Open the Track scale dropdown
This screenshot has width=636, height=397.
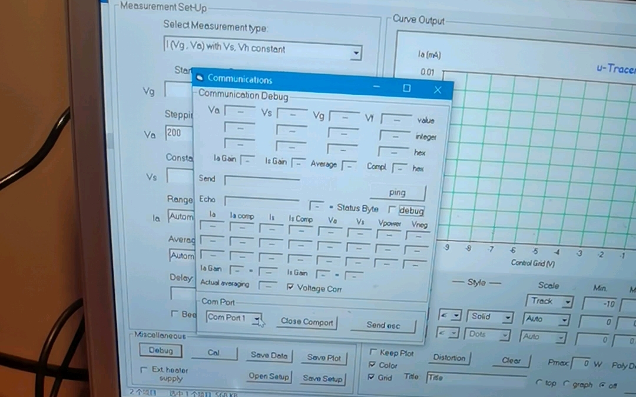567,301
